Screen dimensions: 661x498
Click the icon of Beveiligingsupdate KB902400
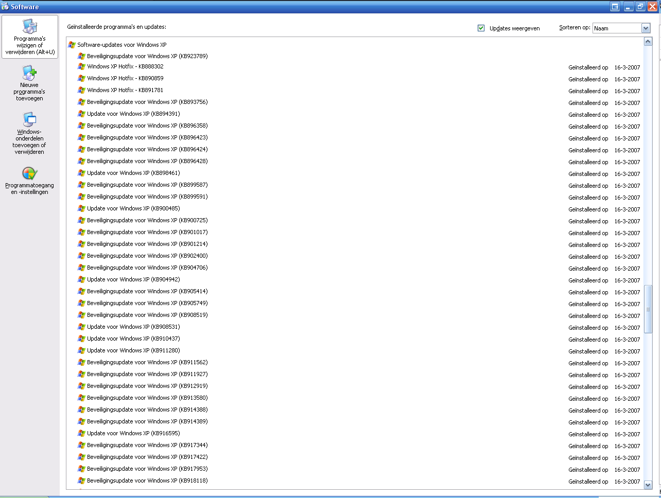(81, 256)
